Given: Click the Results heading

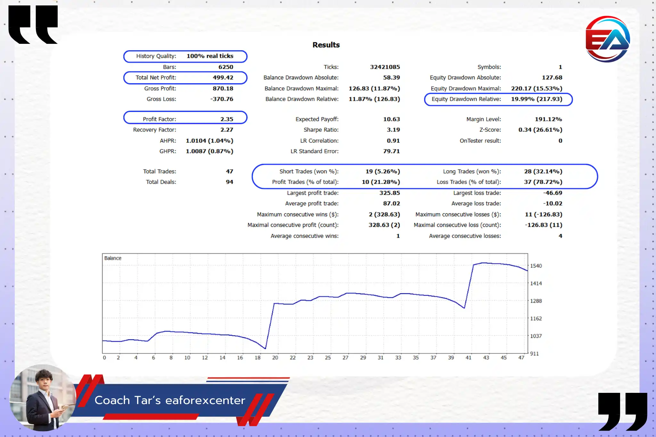Looking at the screenshot, I should (326, 45).
